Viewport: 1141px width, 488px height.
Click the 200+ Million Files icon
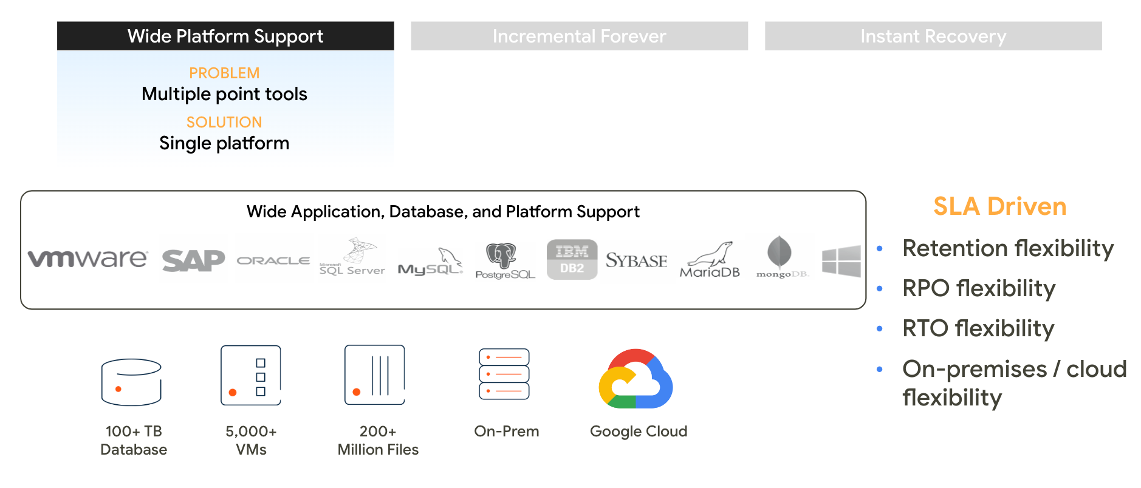tap(375, 375)
